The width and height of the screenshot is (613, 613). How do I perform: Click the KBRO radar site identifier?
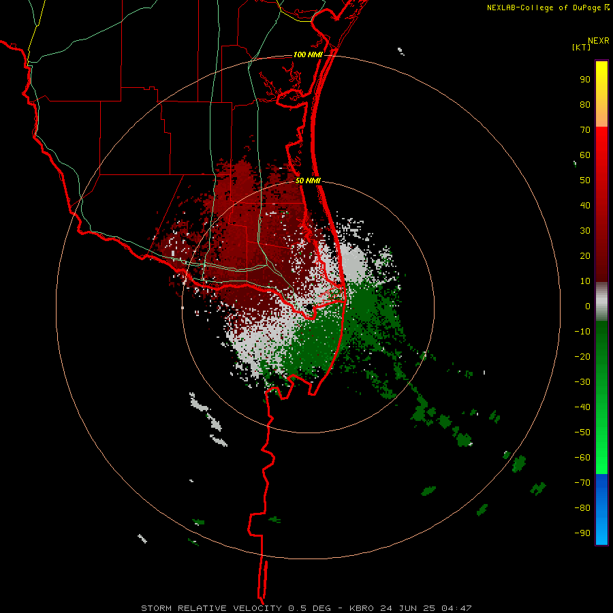pos(361,608)
